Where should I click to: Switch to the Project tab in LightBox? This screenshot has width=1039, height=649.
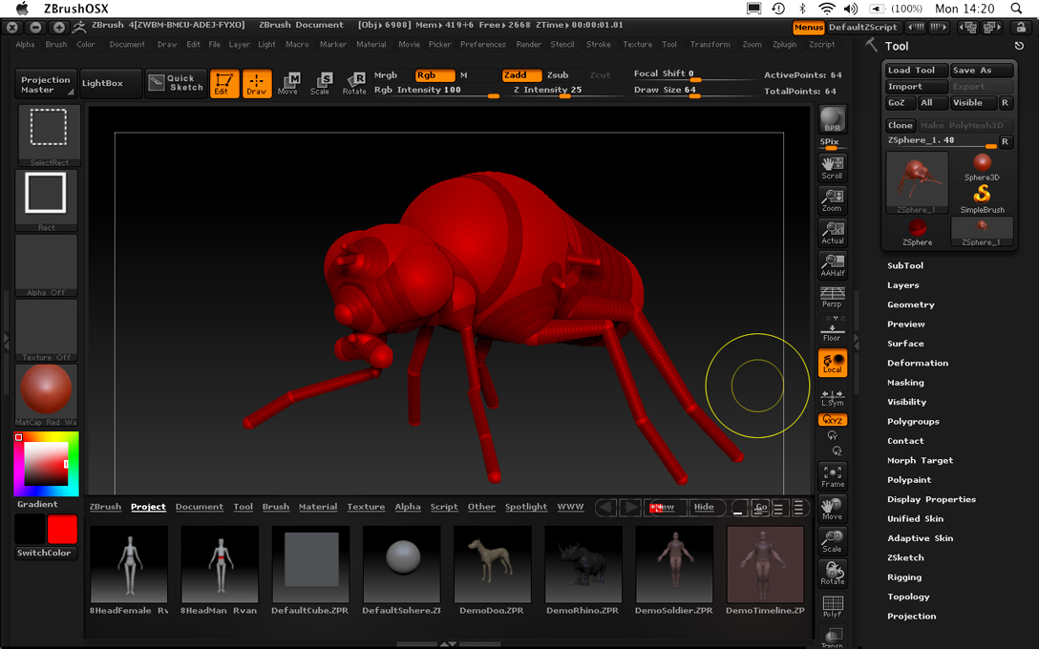pos(148,507)
